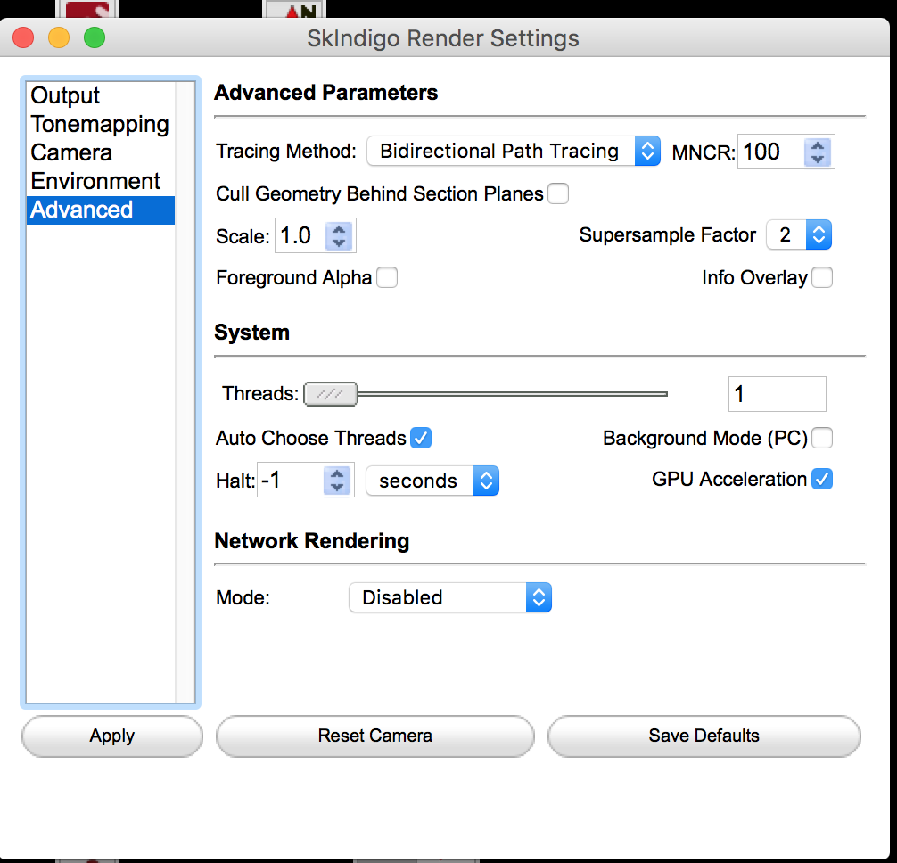Open the Halt units seconds dropdown
The image size is (897, 863).
(x=432, y=481)
